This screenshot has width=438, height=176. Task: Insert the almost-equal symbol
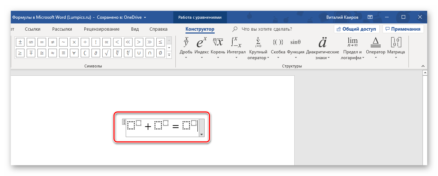[53, 53]
